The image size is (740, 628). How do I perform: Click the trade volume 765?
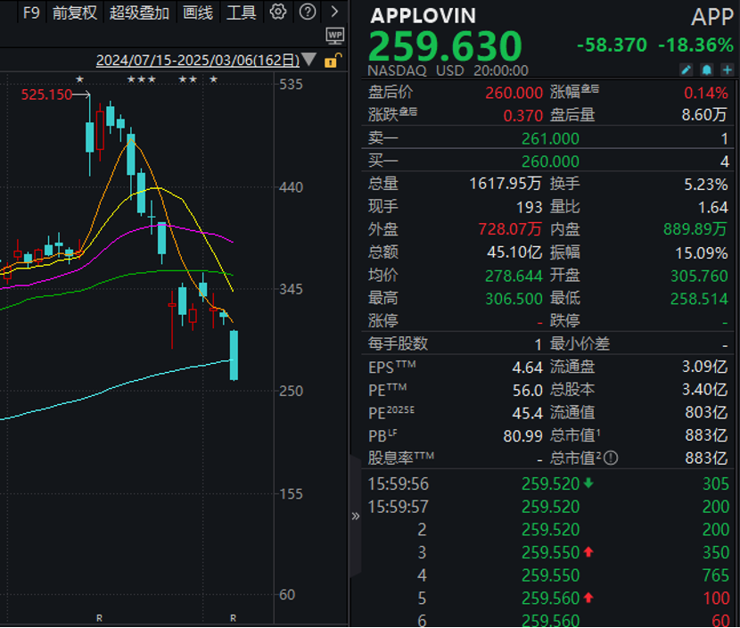click(x=715, y=575)
